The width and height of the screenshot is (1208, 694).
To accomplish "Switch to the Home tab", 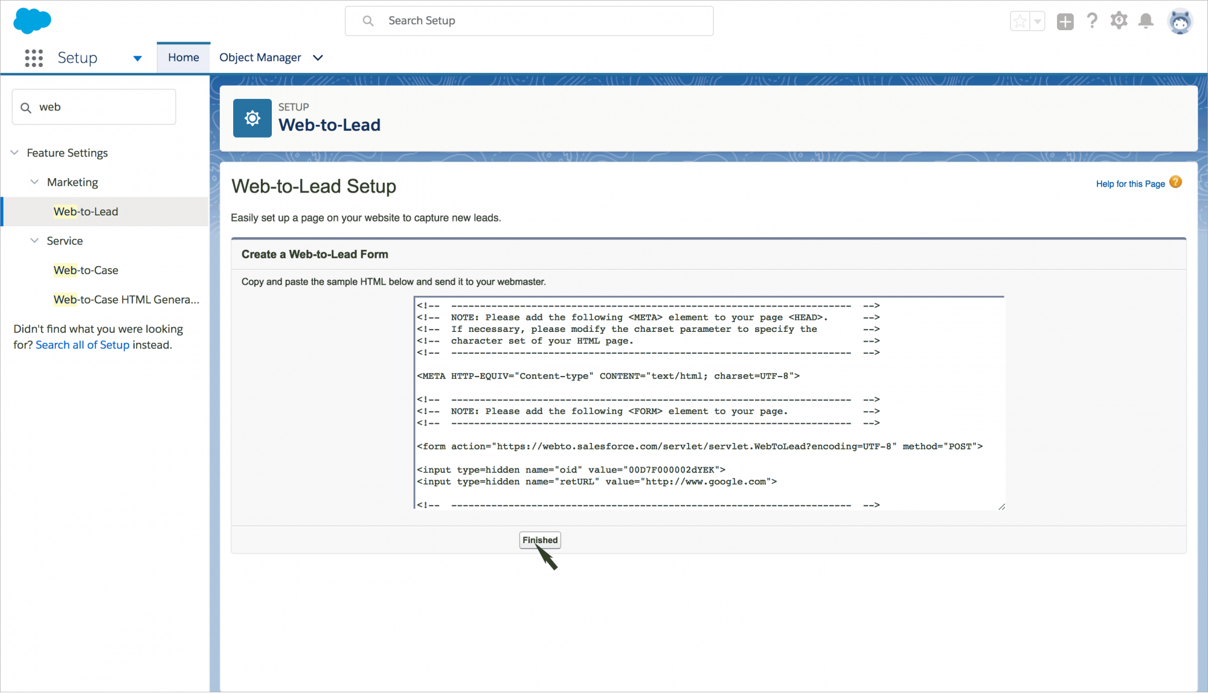I will [x=183, y=57].
